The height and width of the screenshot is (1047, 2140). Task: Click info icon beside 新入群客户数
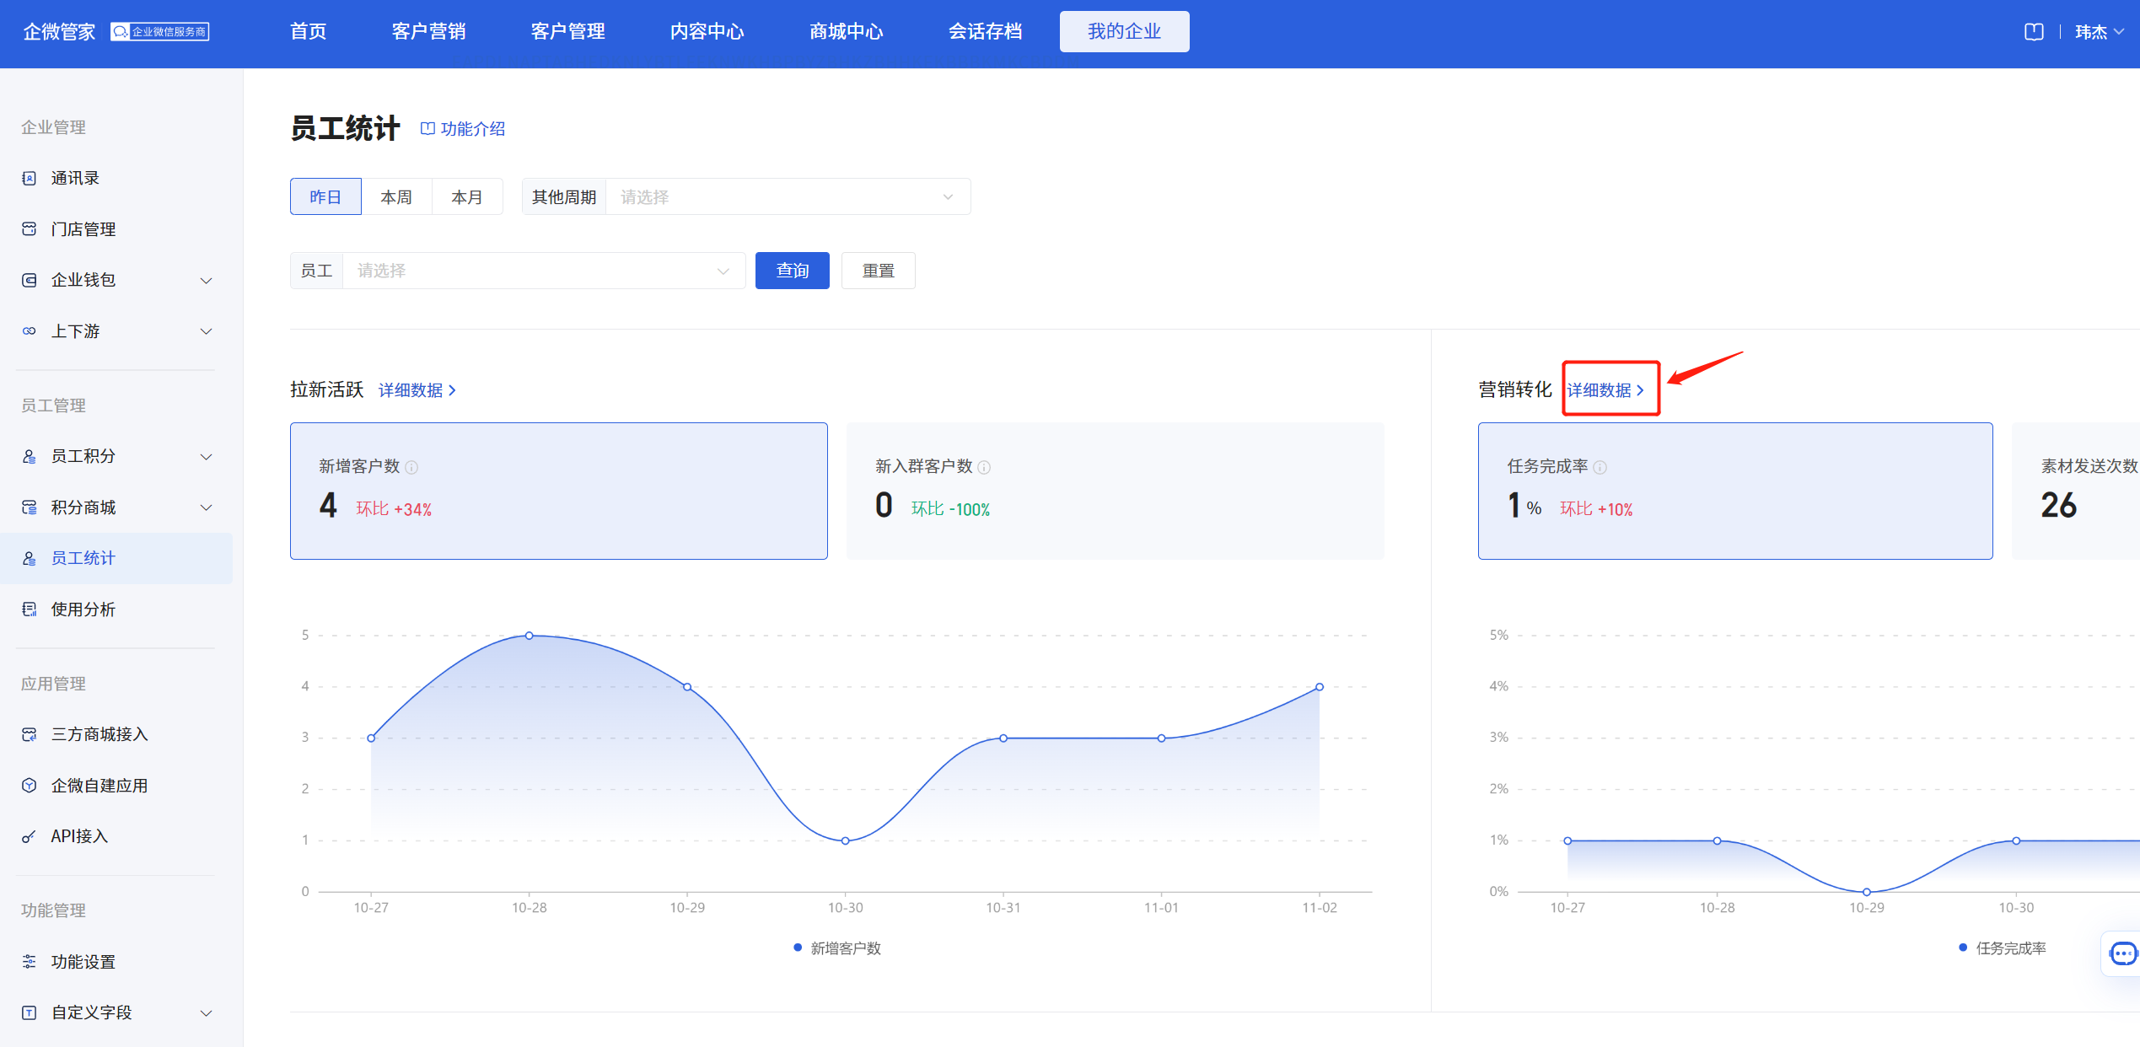coord(984,467)
